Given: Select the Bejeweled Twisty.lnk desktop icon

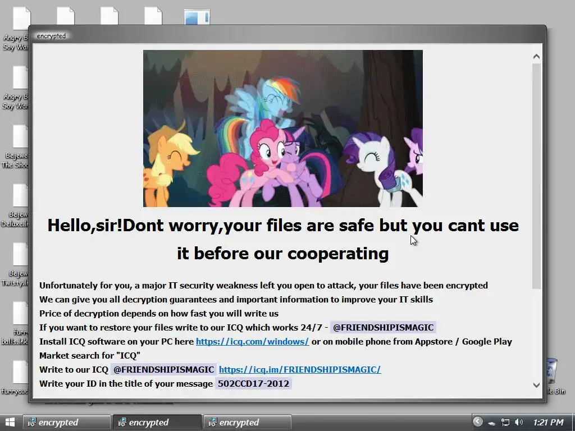Looking at the screenshot, I should [15, 265].
